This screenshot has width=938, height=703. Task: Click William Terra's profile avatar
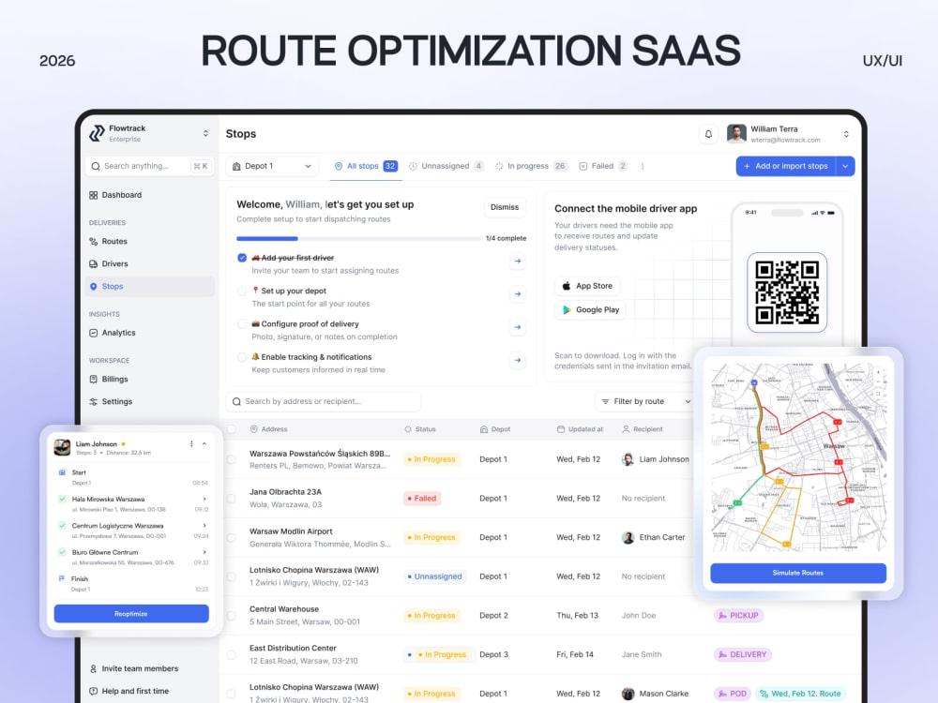pos(736,134)
